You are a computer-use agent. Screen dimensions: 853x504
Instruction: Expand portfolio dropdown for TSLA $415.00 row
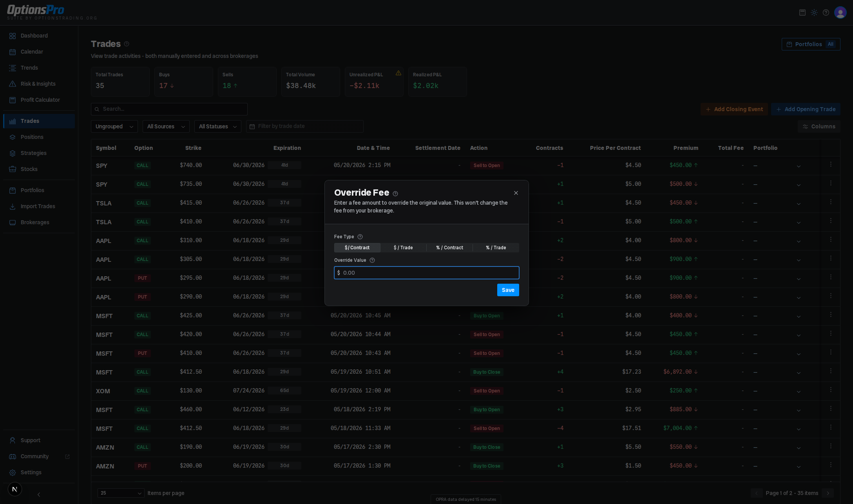click(x=799, y=204)
